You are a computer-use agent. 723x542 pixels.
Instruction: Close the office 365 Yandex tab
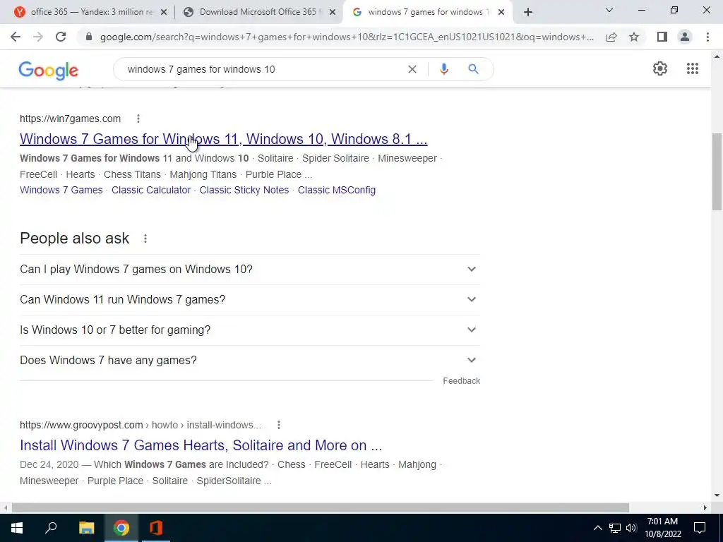[x=164, y=13]
